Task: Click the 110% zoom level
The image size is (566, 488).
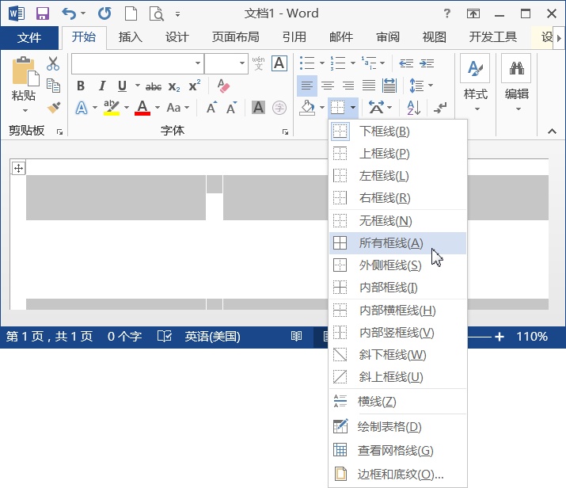Action: pos(532,337)
